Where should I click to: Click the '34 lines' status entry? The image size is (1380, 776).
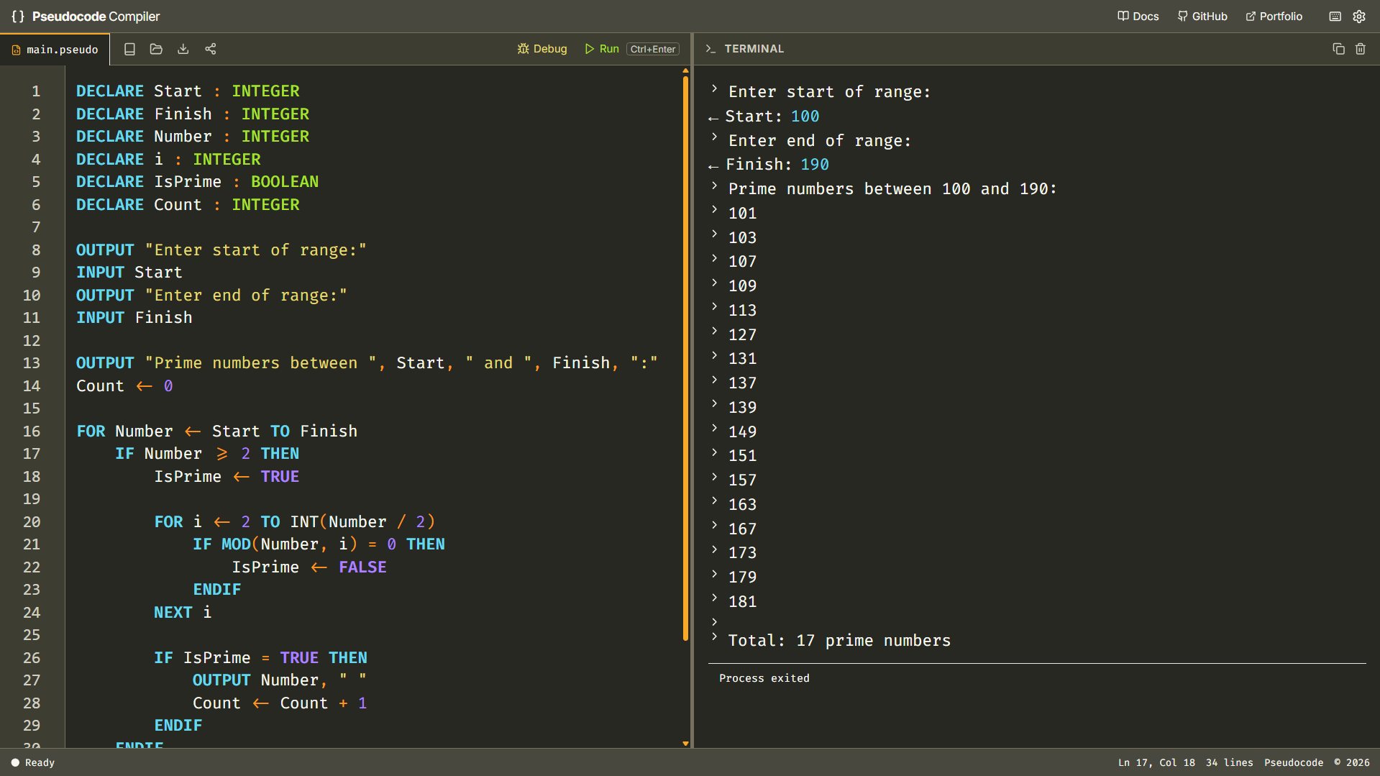tap(1229, 762)
